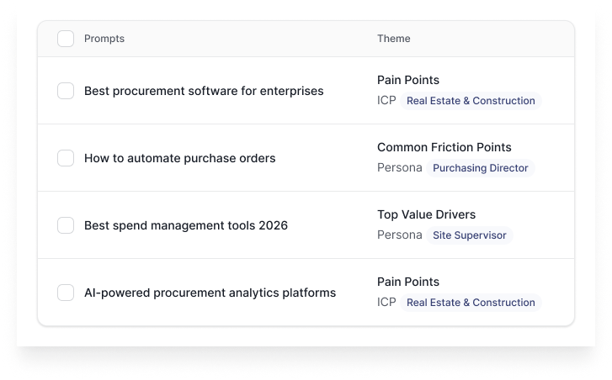Click the 'Persona' label beside Site Supervisor
The height and width of the screenshot is (380, 612).
tap(400, 235)
